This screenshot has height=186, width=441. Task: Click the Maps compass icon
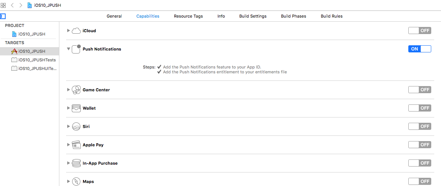(x=76, y=182)
